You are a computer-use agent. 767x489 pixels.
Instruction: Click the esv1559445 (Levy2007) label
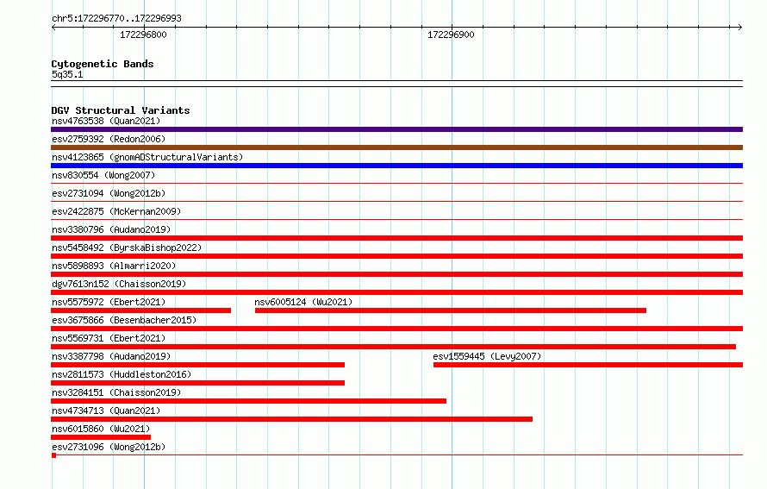click(487, 356)
